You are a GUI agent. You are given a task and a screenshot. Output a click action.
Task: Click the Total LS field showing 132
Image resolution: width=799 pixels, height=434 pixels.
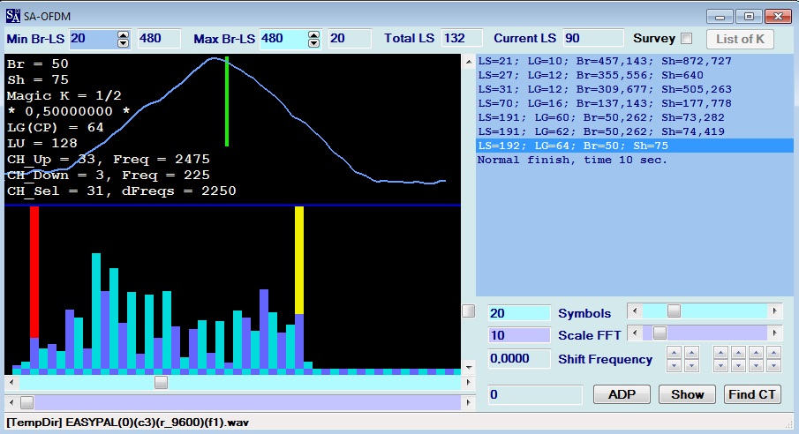pos(462,39)
